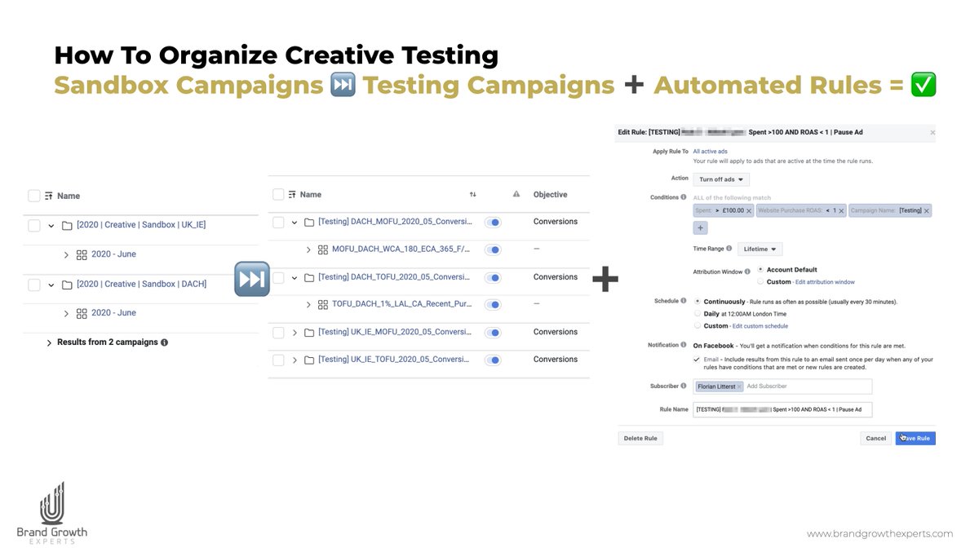
Task: Remove the Website Purchase ROAS condition
Action: [841, 211]
